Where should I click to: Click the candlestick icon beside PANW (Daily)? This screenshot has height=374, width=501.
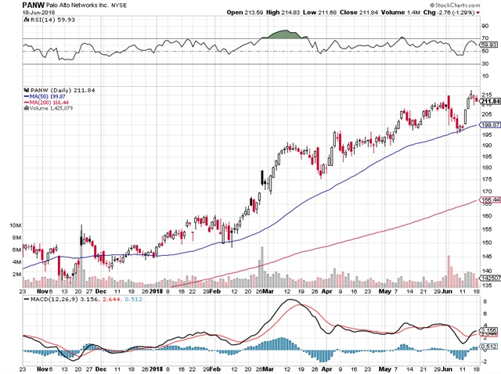click(x=27, y=91)
